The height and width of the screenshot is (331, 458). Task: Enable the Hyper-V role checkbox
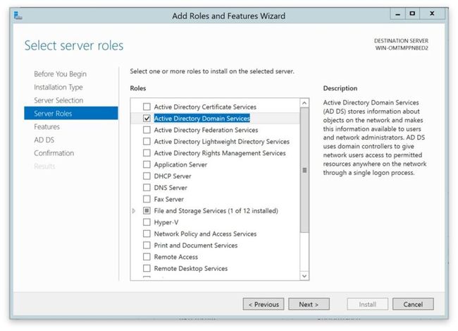point(147,222)
